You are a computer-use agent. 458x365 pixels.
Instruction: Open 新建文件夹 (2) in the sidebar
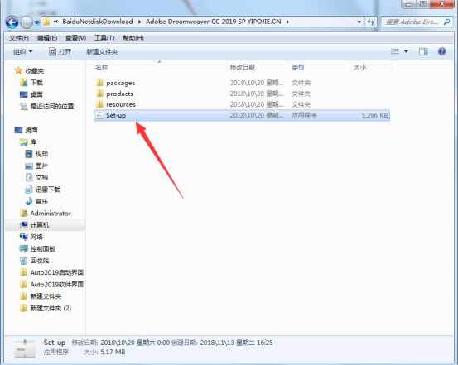pyautogui.click(x=46, y=308)
